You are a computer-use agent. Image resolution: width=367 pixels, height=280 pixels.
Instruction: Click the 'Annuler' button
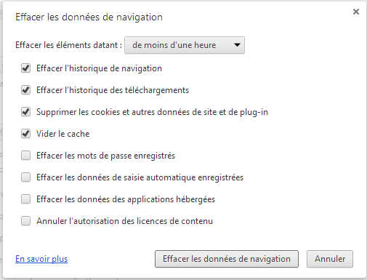point(330,259)
